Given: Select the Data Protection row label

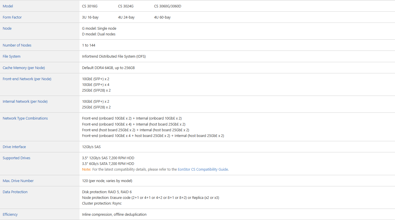Looking at the screenshot, I should pyautogui.click(x=15, y=192).
